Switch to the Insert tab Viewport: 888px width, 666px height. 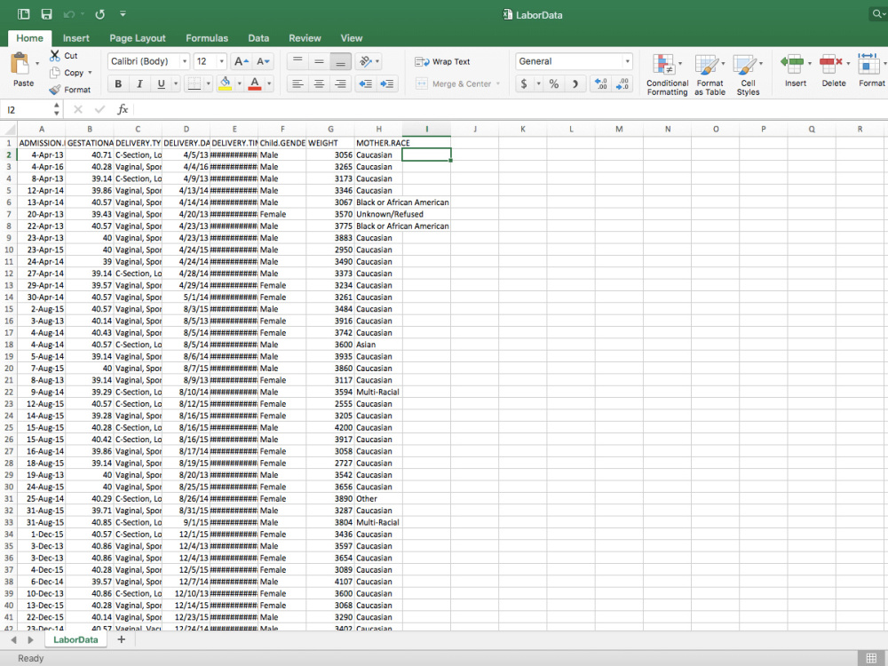tap(75, 38)
